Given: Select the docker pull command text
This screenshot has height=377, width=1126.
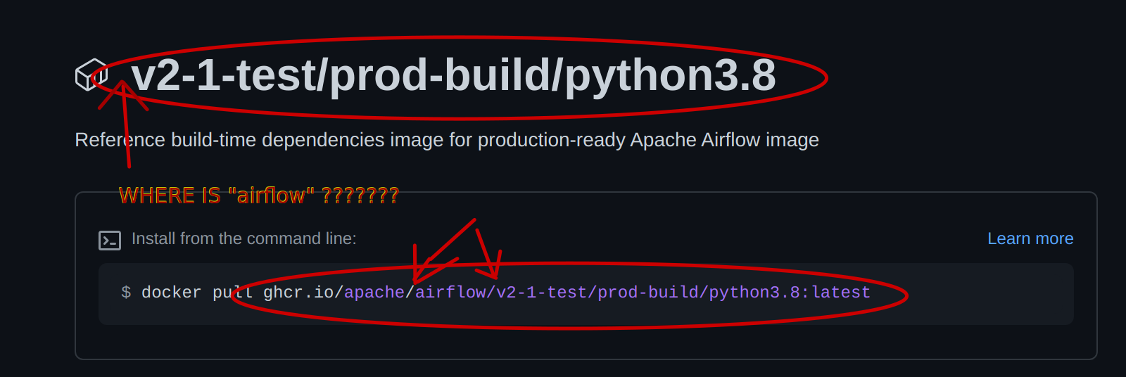Looking at the screenshot, I should coord(506,293).
